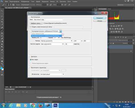Open the Слои menu
This screenshot has height=108, width=135.
pos(33,1)
